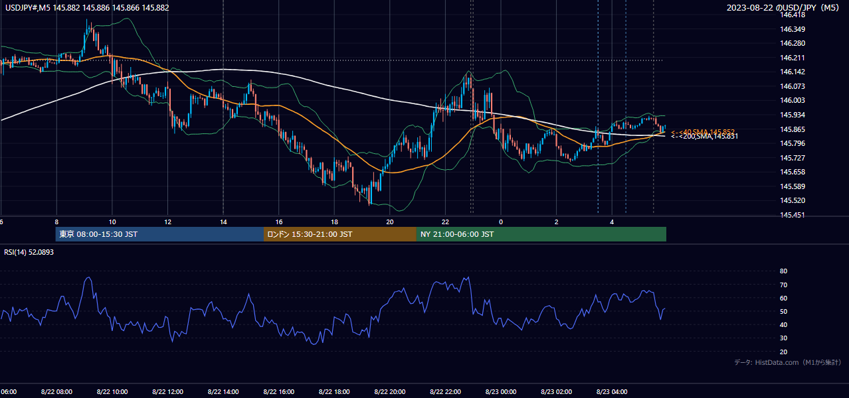Click the 145.589 price axis label
Viewport: 849px width, 398px height.
pyautogui.click(x=793, y=186)
